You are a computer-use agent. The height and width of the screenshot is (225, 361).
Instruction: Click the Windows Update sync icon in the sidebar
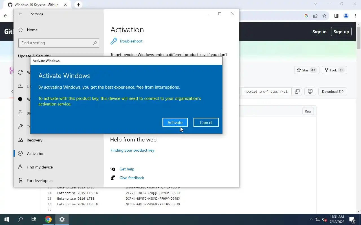coord(20,73)
